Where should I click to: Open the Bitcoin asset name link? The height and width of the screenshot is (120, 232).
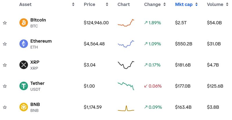[38, 20]
